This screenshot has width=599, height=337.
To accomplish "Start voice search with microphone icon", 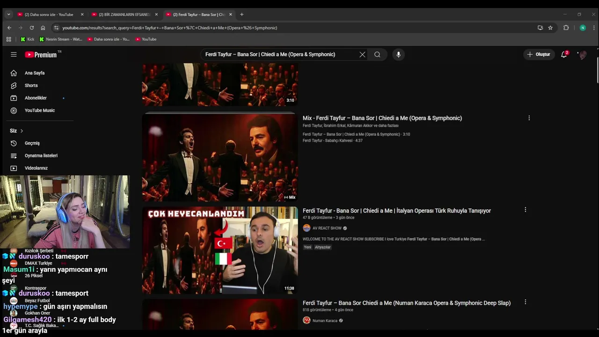I will click(x=398, y=54).
